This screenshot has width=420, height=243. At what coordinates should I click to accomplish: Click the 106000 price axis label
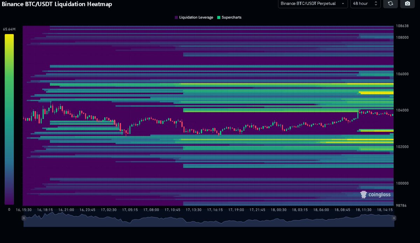click(x=402, y=74)
